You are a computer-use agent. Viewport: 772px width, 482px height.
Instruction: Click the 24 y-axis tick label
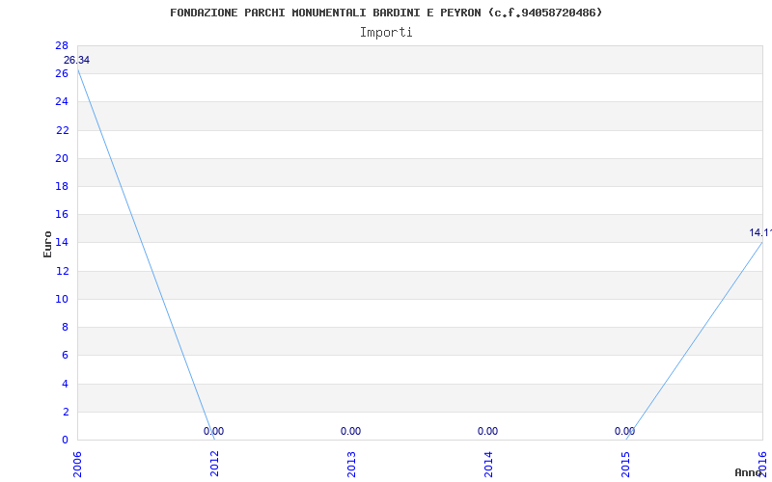tap(62, 102)
